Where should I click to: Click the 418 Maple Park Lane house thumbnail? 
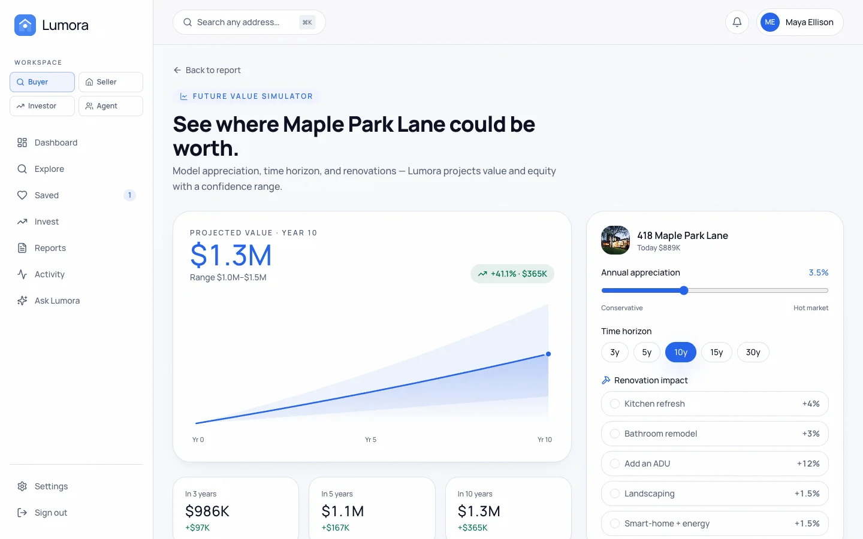click(615, 240)
